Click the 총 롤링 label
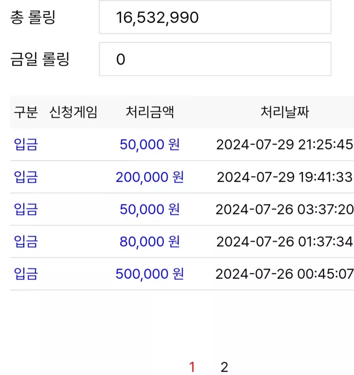 [x=33, y=17]
